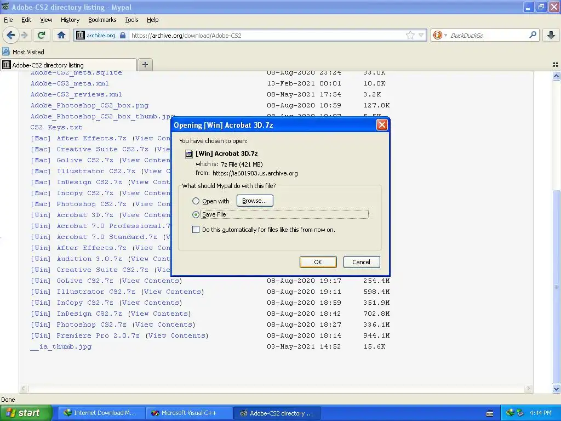The height and width of the screenshot is (421, 561).
Task: Open the Bookmarks menu
Action: [102, 20]
